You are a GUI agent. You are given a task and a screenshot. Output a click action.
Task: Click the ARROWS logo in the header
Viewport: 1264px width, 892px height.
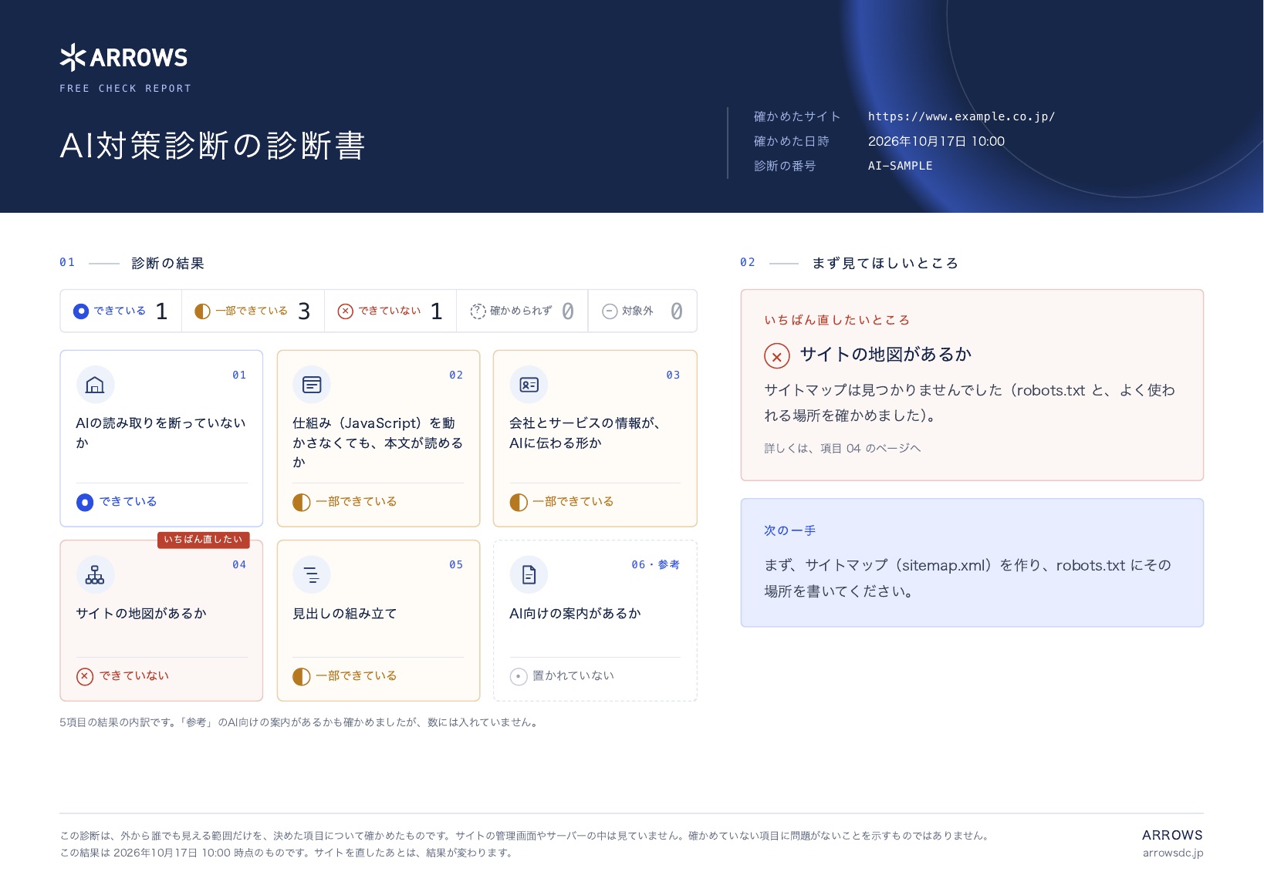[x=123, y=58]
